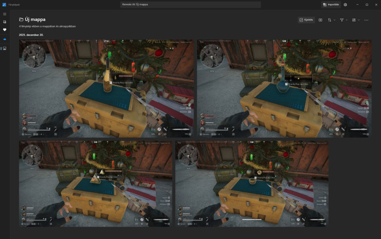Viewport: 381px width, 239px height.
Task: Click the "2025. december 20." date header
Action: coord(31,35)
